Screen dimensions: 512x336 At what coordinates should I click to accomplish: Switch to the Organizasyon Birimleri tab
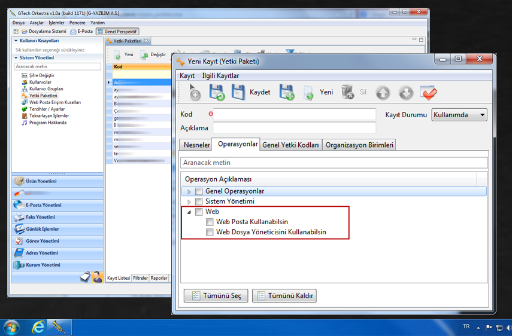(x=359, y=145)
